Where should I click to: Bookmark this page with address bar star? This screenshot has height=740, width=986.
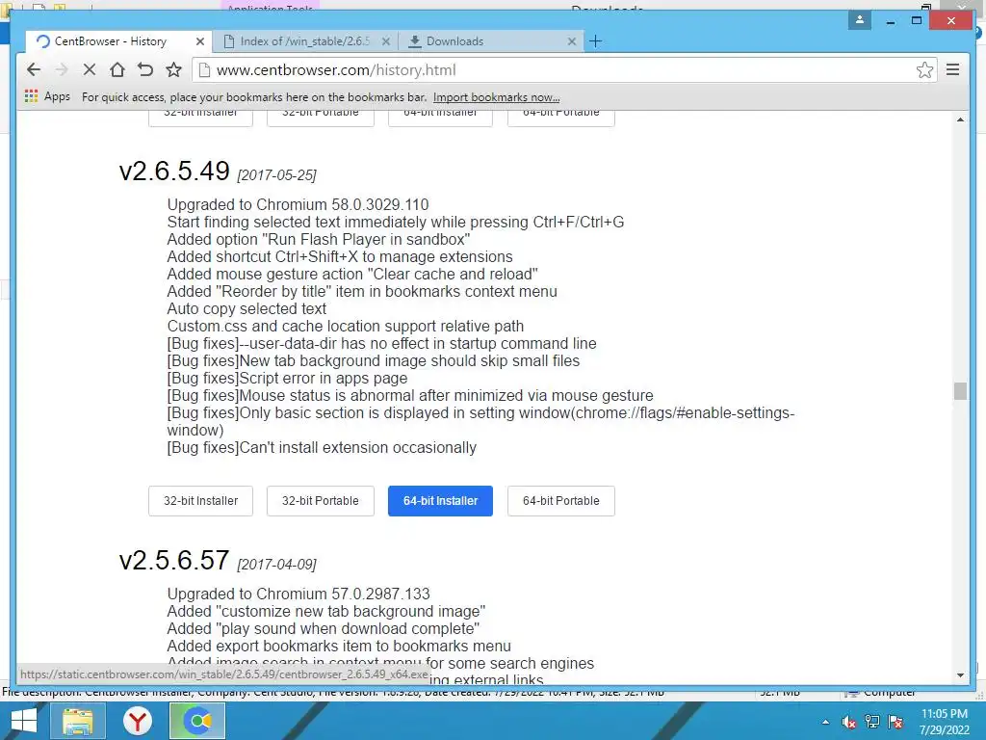pyautogui.click(x=924, y=69)
